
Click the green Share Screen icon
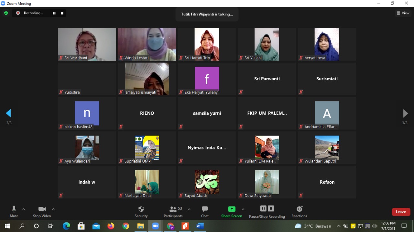(232, 209)
